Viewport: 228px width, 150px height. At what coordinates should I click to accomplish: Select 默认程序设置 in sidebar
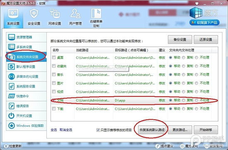(26, 67)
